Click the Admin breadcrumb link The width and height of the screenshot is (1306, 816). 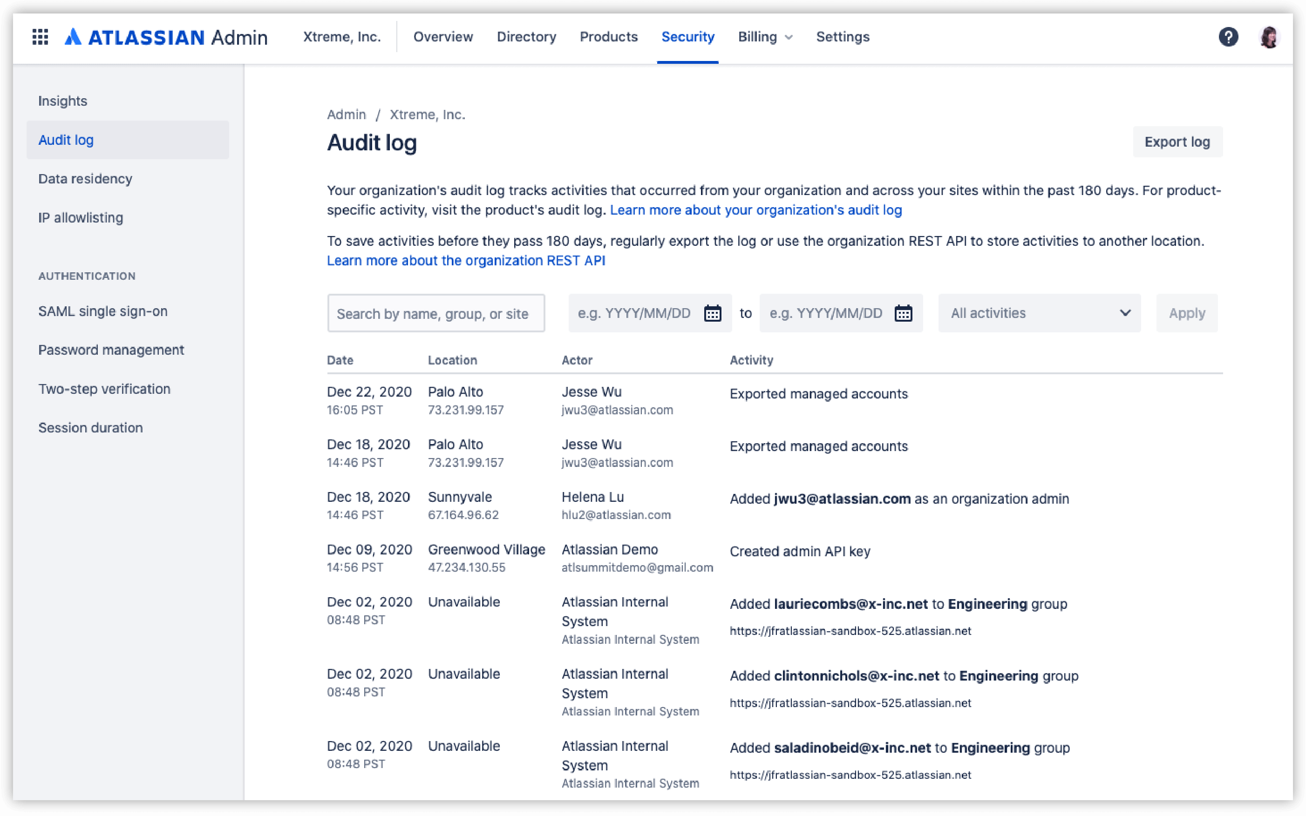point(346,115)
